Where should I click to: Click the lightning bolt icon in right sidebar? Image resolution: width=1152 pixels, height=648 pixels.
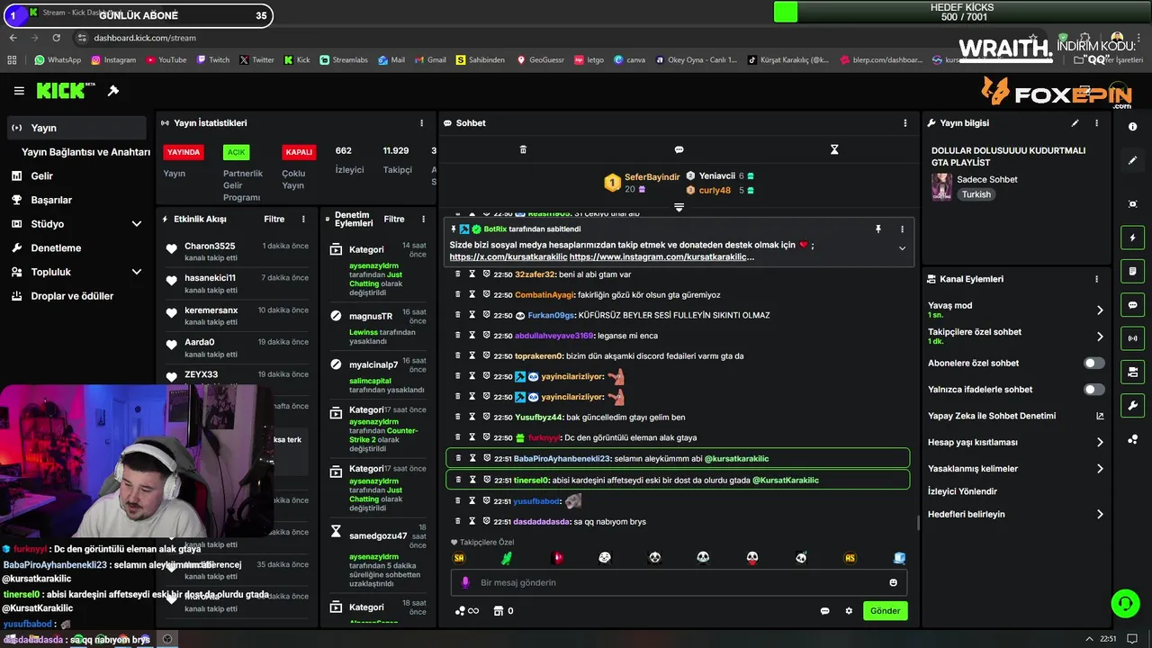click(1132, 238)
